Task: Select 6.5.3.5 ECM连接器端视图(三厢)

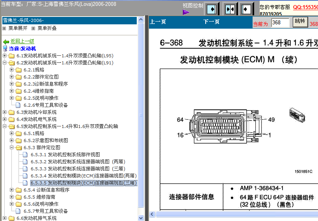Action: tap(84, 183)
